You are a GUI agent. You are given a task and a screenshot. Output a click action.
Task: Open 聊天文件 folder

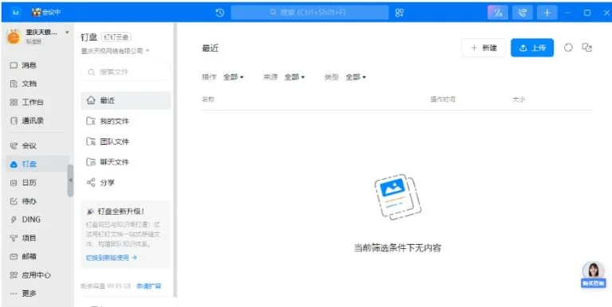click(126, 162)
